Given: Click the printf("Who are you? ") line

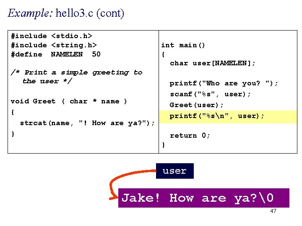Looking at the screenshot, I should [x=224, y=83].
